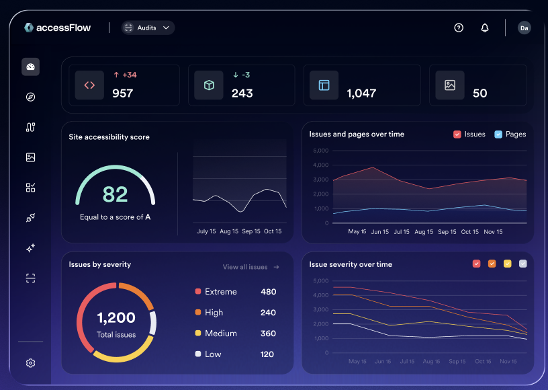The image size is (548, 390).
Task: Click Nov 15 label in issues and pages chart
Action: [493, 231]
